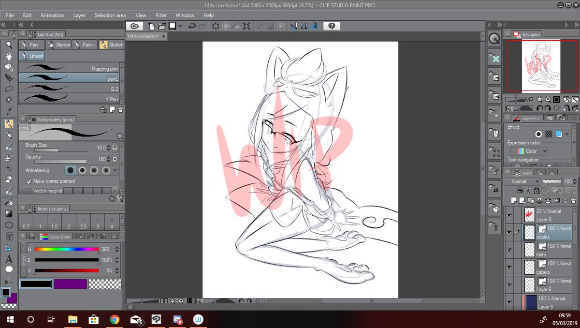Select the Lineart sub tool group
Viewport: 580px width, 328px height.
(x=33, y=56)
